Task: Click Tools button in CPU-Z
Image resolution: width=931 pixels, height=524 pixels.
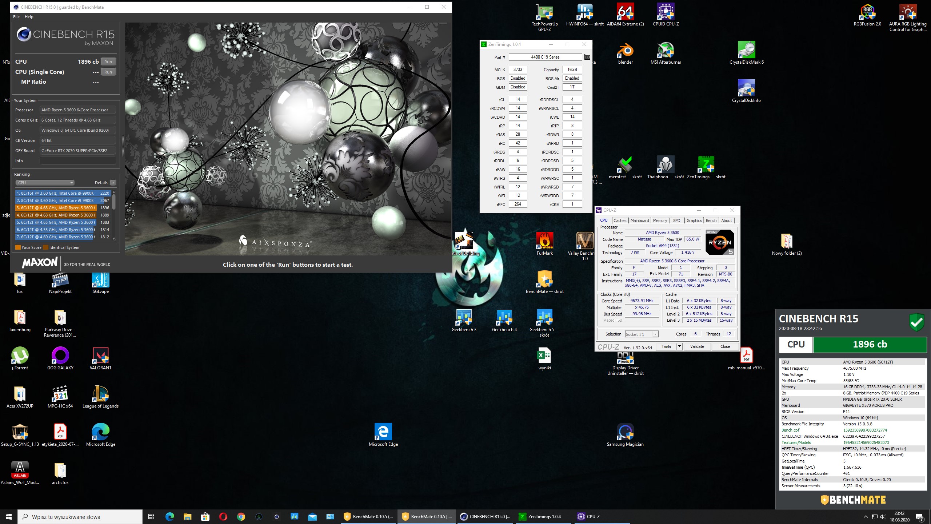Action: coord(666,346)
